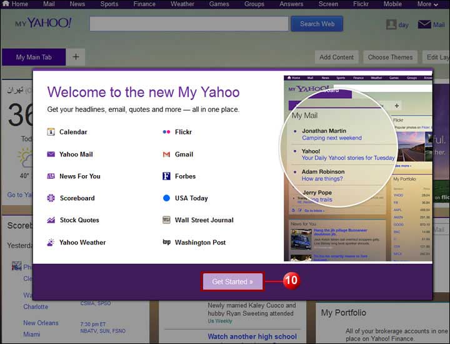Click the Yahoo Mail label text
The image size is (450, 344).
(76, 154)
